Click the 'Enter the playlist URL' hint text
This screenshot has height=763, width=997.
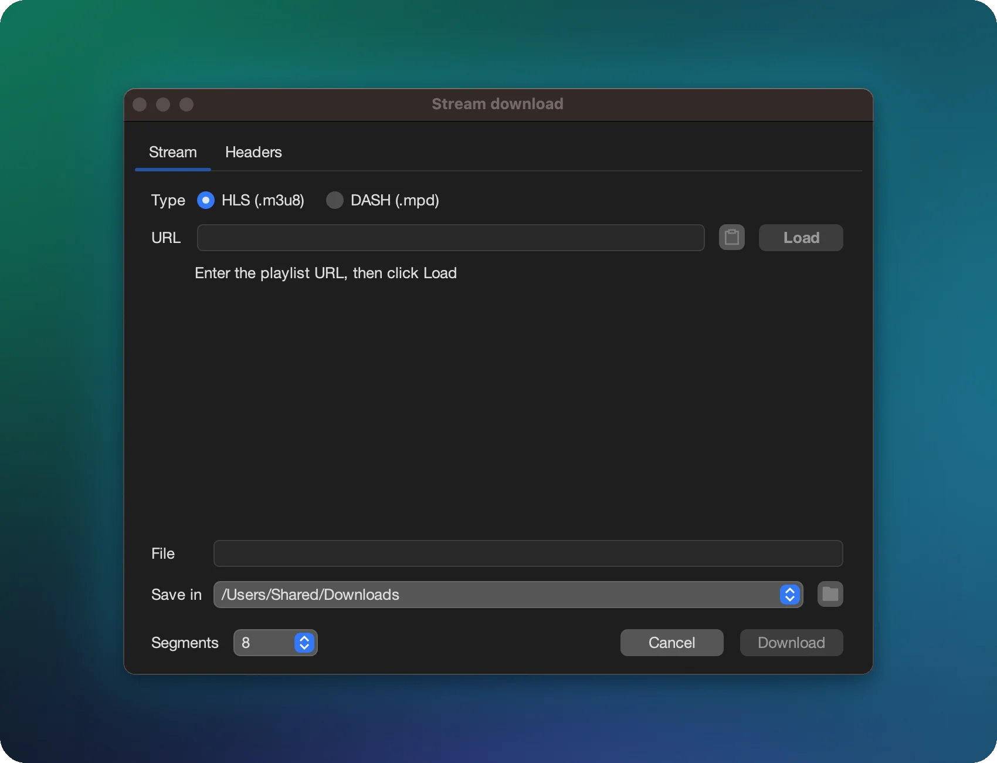tap(325, 273)
